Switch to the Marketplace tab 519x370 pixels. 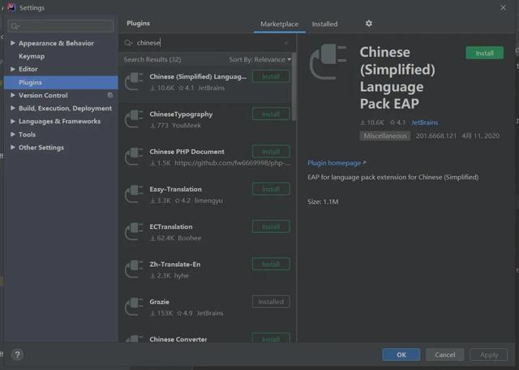click(x=279, y=24)
